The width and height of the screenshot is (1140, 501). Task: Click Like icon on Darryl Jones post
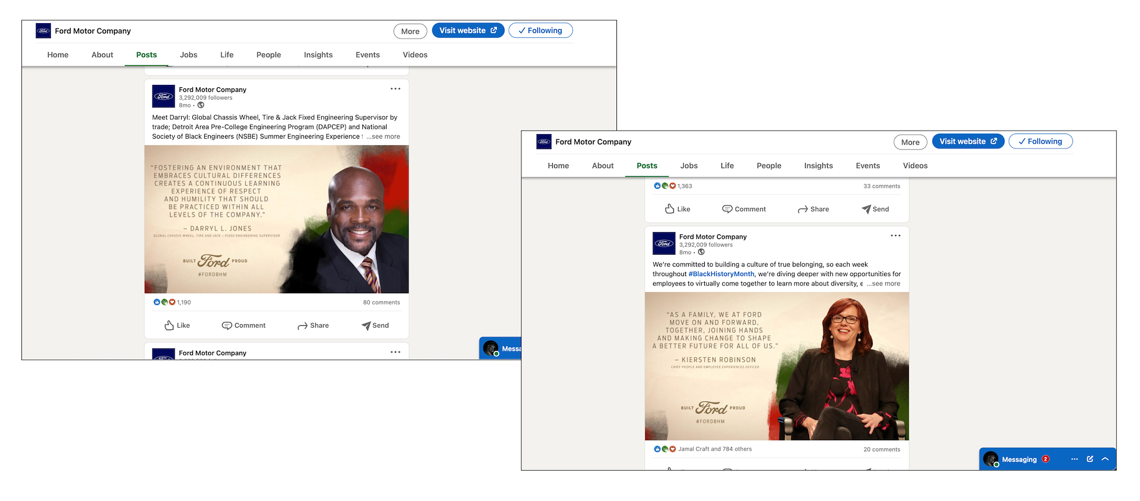click(x=169, y=325)
